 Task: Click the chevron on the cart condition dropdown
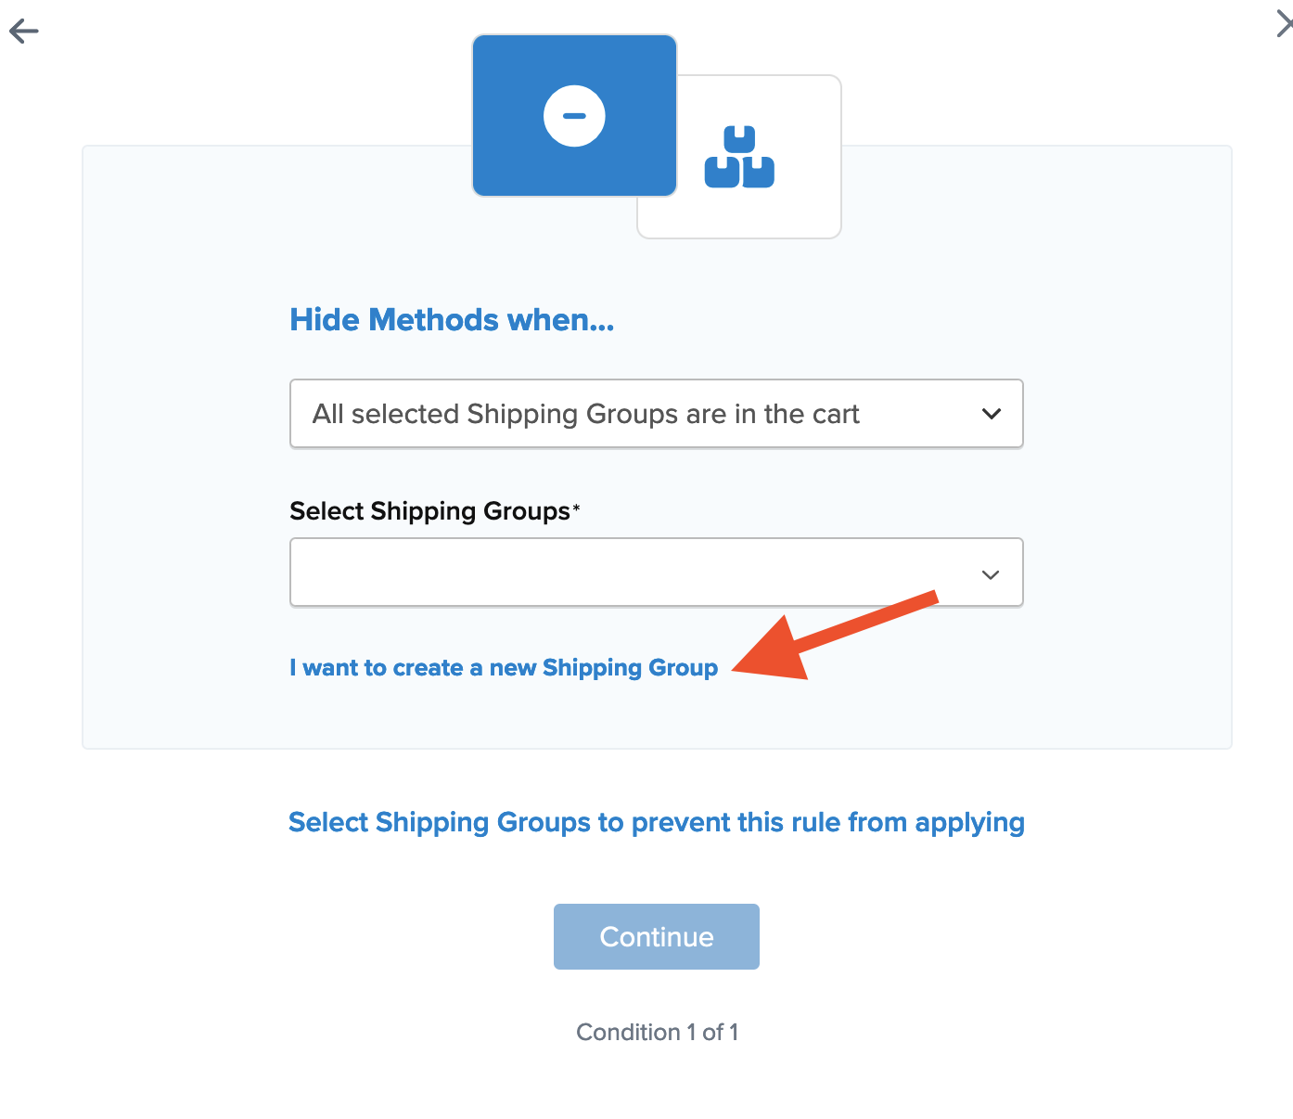click(x=991, y=414)
